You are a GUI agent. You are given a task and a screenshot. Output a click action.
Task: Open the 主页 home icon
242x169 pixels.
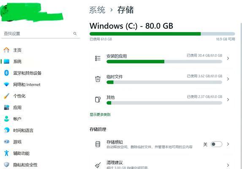click(6, 50)
